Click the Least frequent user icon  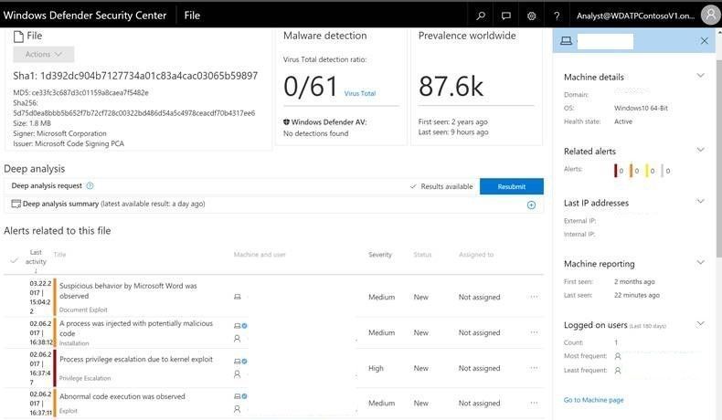[618, 371]
